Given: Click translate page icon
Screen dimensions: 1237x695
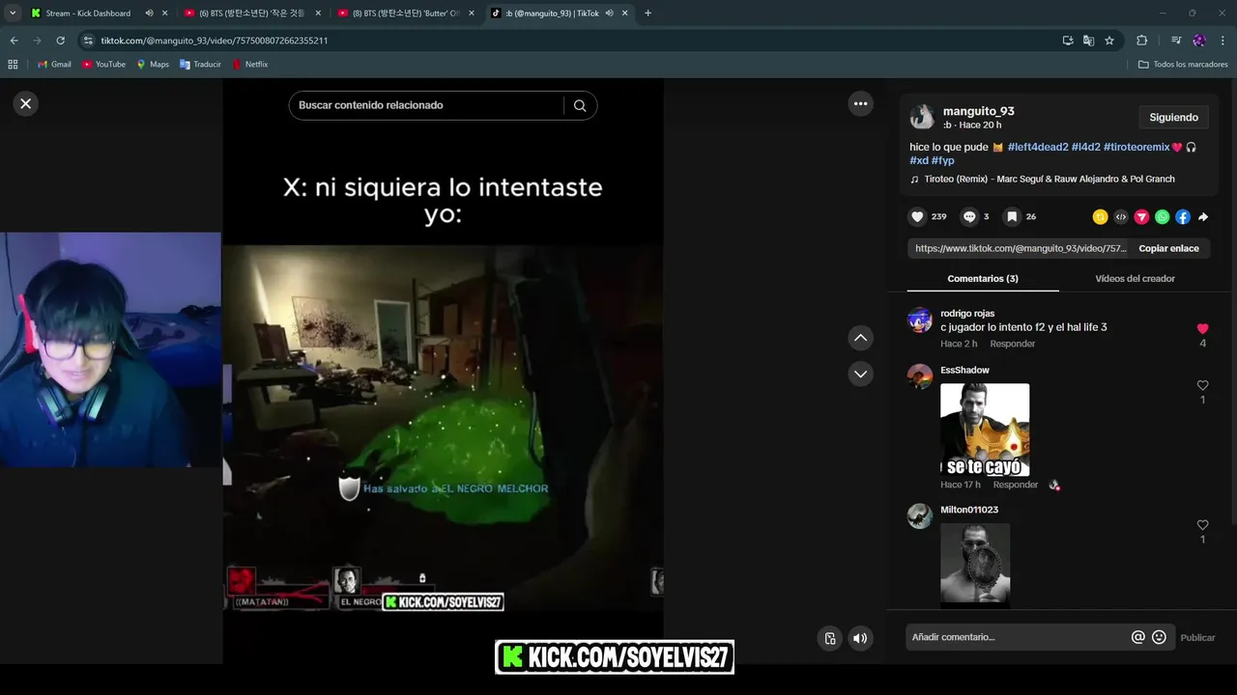Looking at the screenshot, I should pos(1088,41).
